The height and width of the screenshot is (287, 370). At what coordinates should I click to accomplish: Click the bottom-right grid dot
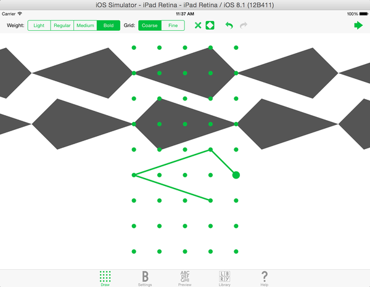(236, 251)
